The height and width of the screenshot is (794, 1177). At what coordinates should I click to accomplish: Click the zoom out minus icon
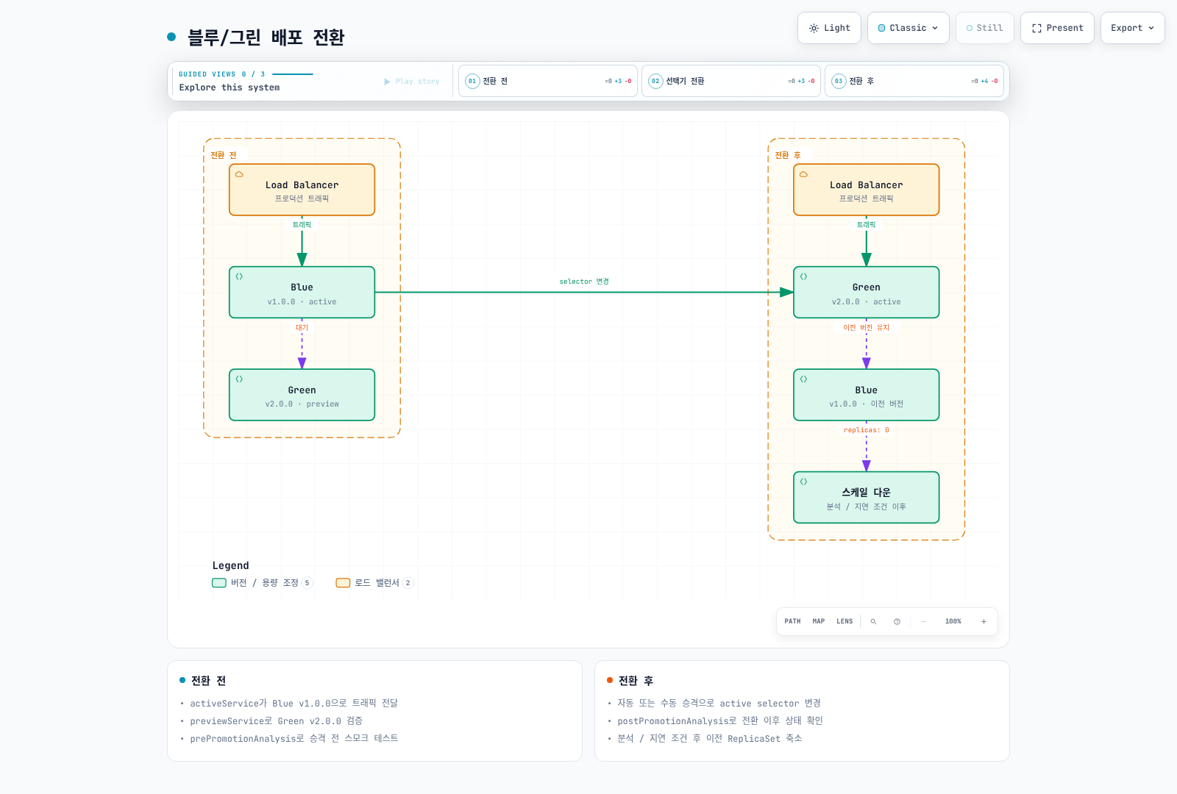tap(924, 621)
